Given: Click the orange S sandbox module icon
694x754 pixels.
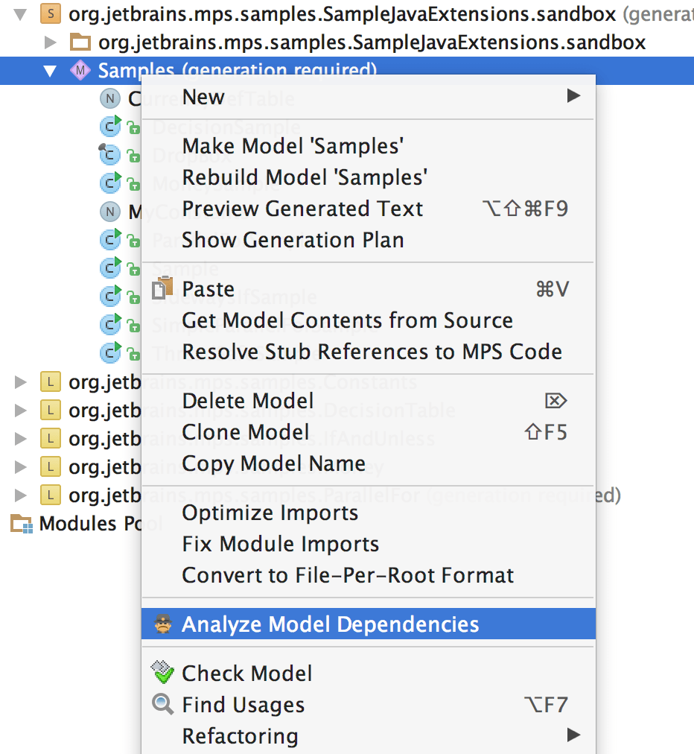Looking at the screenshot, I should 49,13.
